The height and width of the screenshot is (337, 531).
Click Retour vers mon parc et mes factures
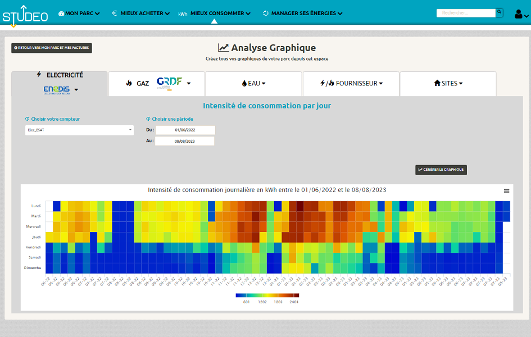(52, 48)
